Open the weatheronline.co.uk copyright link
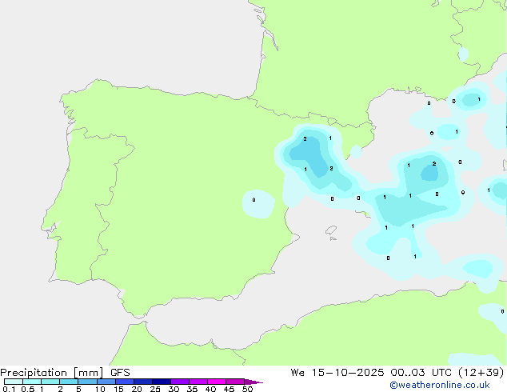The width and height of the screenshot is (507, 392). [440, 385]
